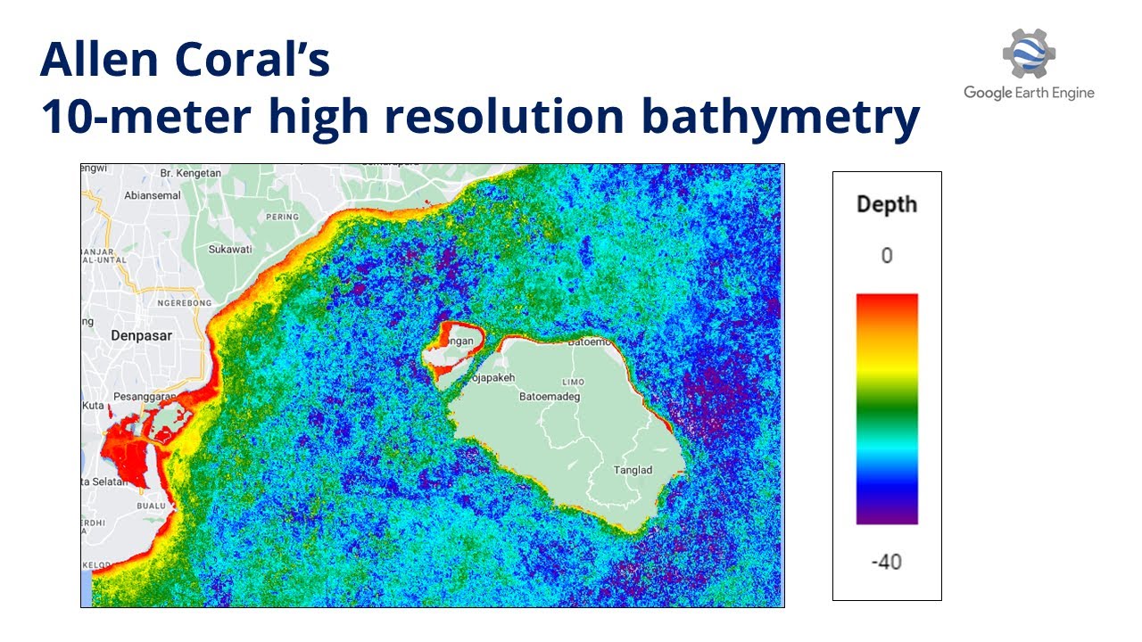Click the 'Google Earth Engine' logo text

tap(1029, 93)
